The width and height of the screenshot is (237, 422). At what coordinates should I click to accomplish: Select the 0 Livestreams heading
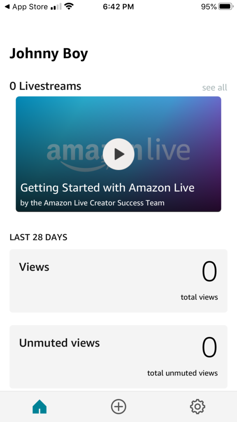(x=46, y=86)
